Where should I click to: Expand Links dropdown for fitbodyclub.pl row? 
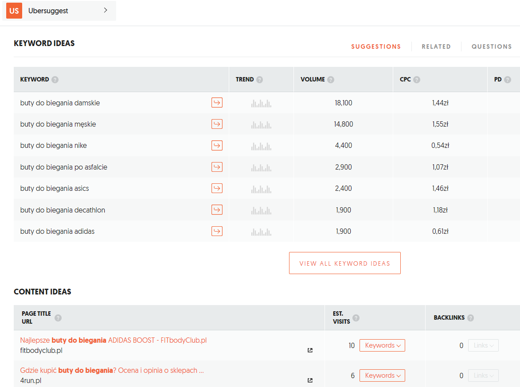pyautogui.click(x=483, y=345)
